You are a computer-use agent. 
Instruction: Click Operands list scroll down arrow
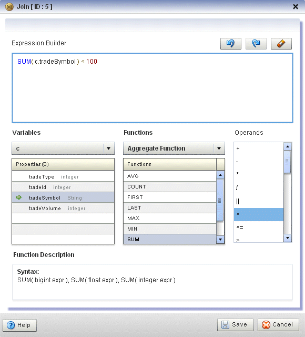pos(288,238)
